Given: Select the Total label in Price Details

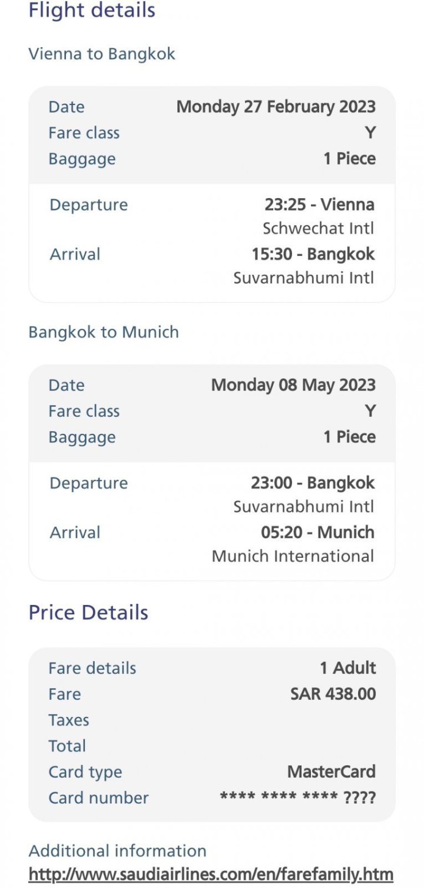Looking at the screenshot, I should coord(67,746).
